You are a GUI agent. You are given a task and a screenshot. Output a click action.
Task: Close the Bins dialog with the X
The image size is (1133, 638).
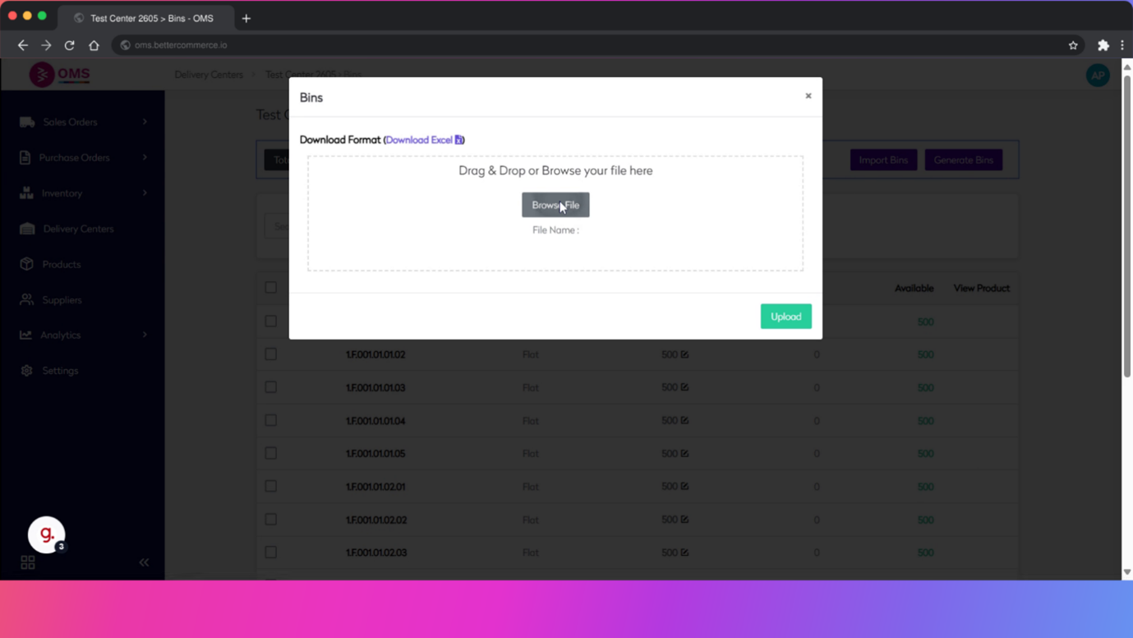808,96
